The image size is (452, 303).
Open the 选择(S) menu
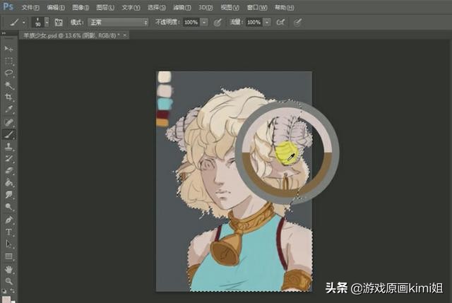tap(157, 8)
